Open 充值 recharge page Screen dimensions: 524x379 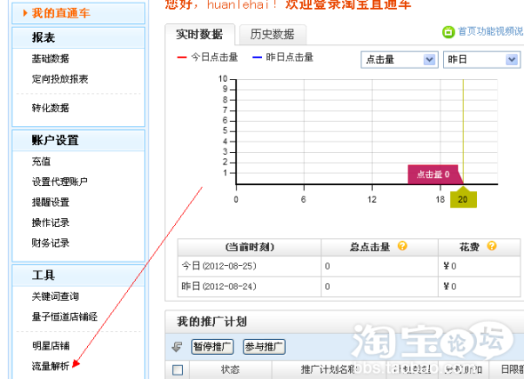[x=41, y=161]
